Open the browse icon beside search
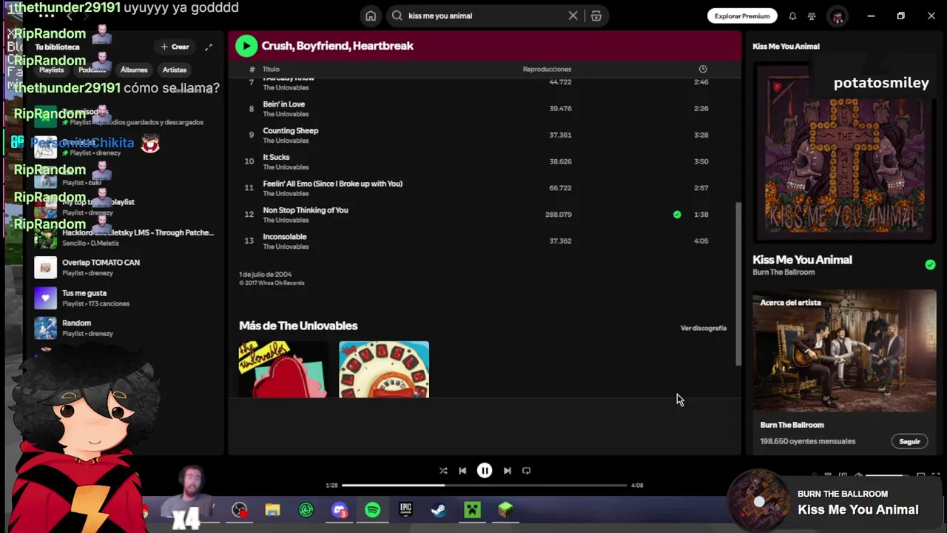947x533 pixels. pyautogui.click(x=596, y=16)
